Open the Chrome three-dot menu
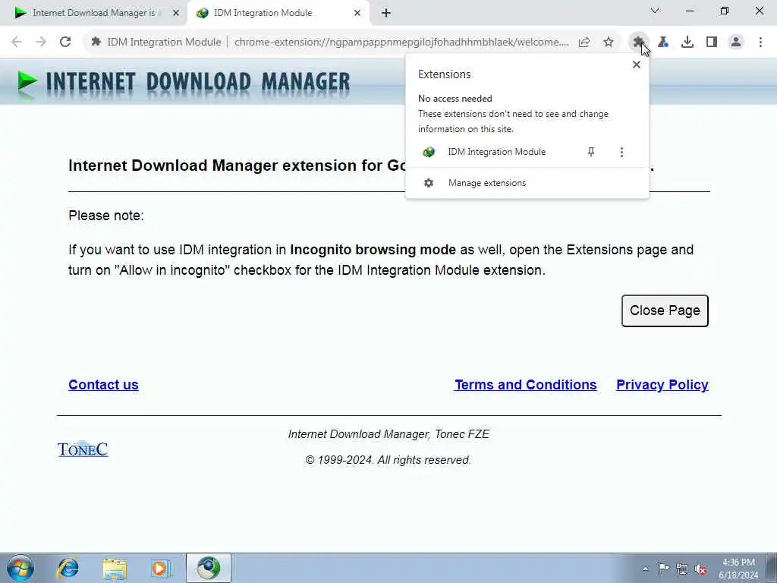777x583 pixels. (x=760, y=43)
